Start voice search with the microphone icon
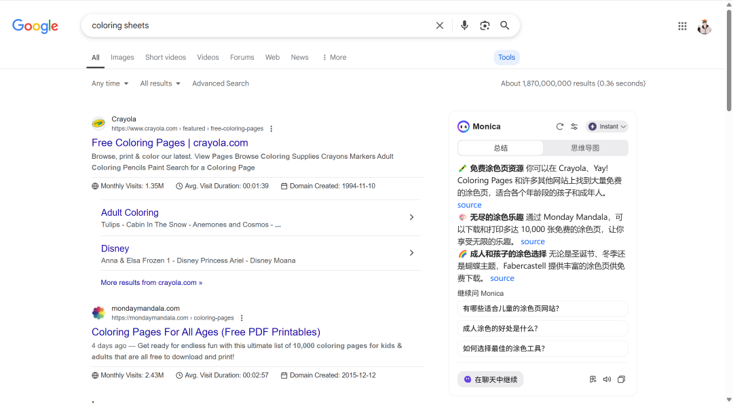 click(x=464, y=25)
